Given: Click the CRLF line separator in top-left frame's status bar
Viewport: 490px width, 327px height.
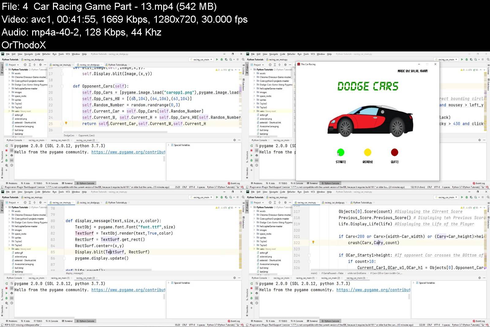Looking at the screenshot, I should point(184,187).
